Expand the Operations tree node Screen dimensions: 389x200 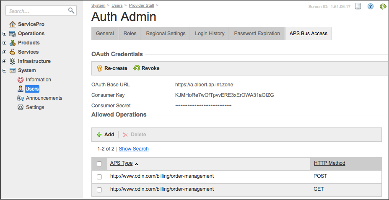pyautogui.click(x=4, y=34)
